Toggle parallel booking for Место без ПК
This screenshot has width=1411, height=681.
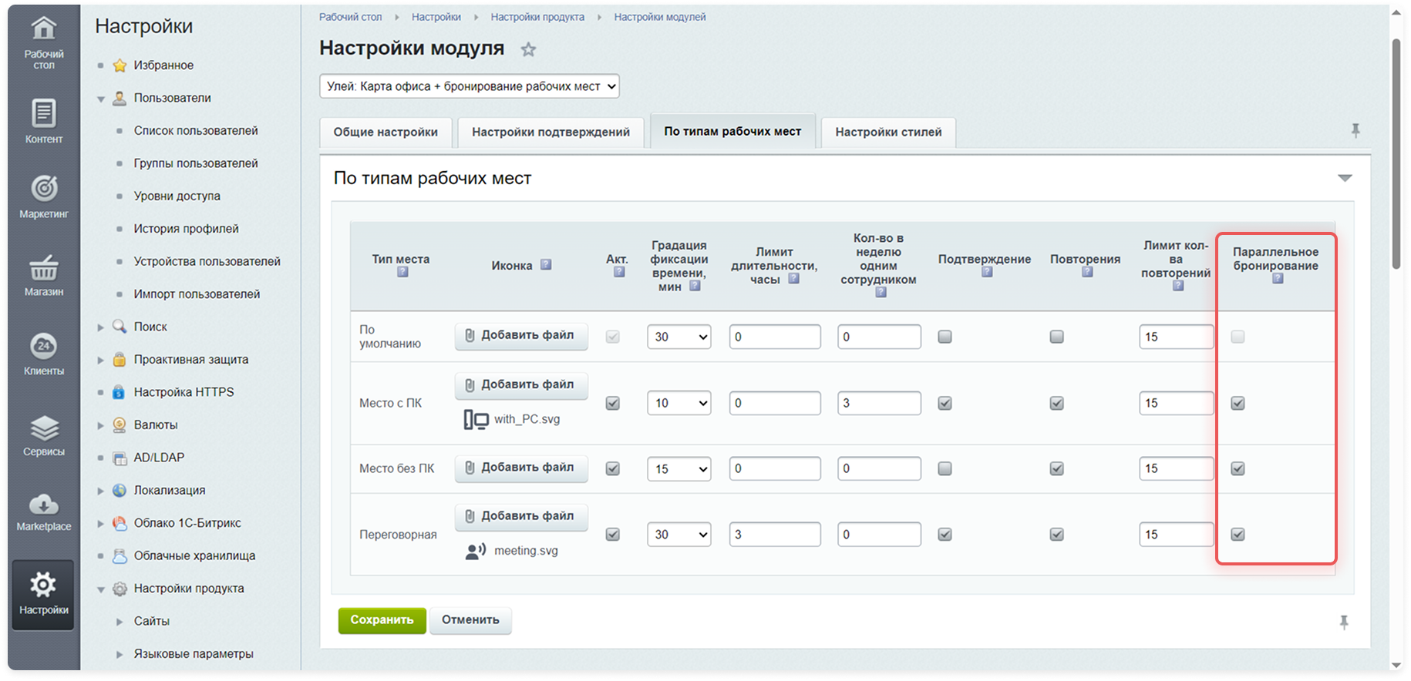1238,468
